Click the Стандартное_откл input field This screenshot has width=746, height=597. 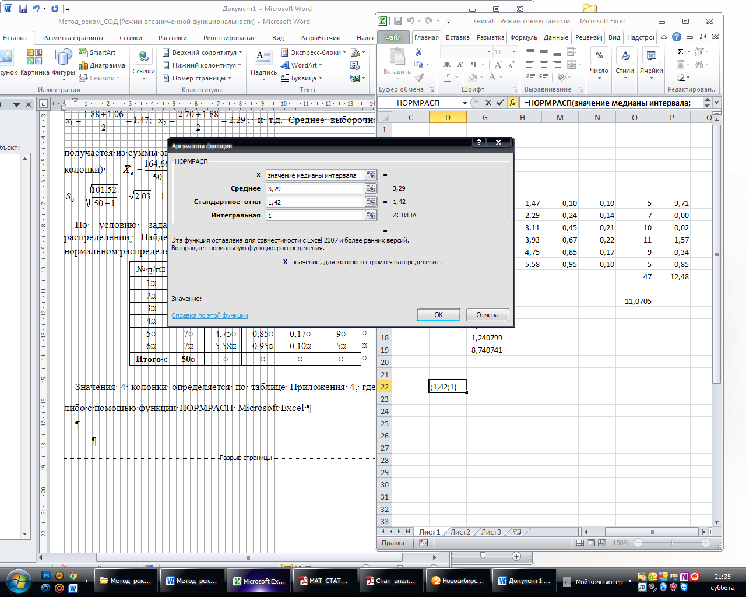315,202
